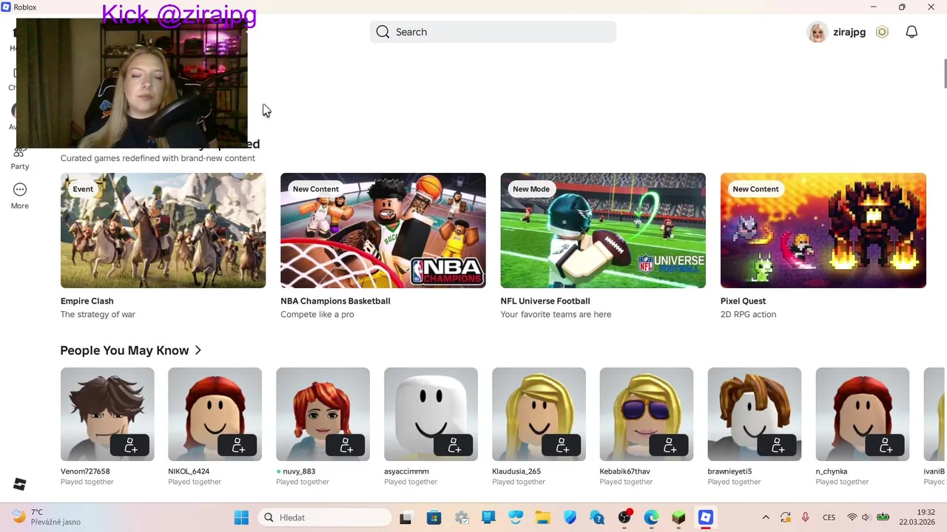Click zirajpg username in header
This screenshot has height=532, width=947.
(x=849, y=32)
